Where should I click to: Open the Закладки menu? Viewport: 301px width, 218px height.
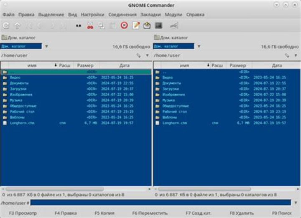[150, 15]
